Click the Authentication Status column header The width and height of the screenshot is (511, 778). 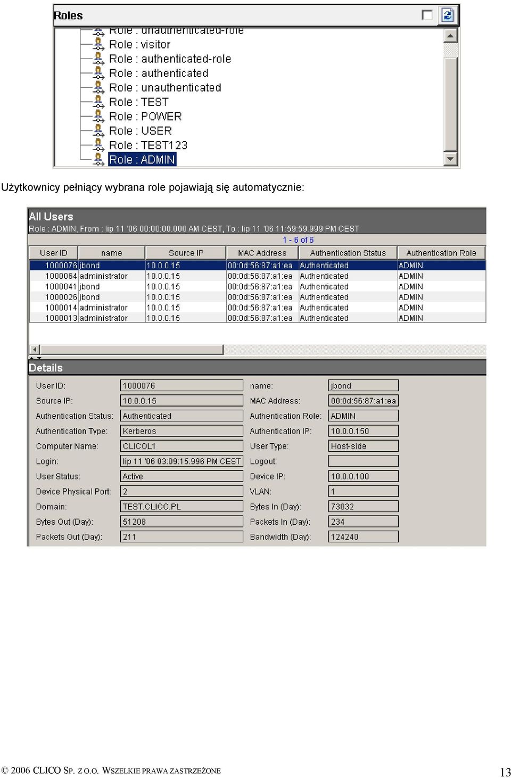click(348, 253)
